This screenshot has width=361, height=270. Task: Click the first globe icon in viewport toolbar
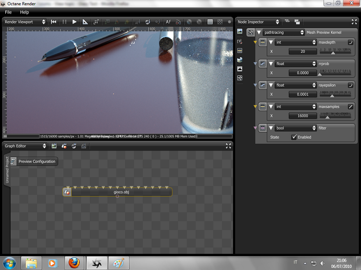click(x=189, y=22)
